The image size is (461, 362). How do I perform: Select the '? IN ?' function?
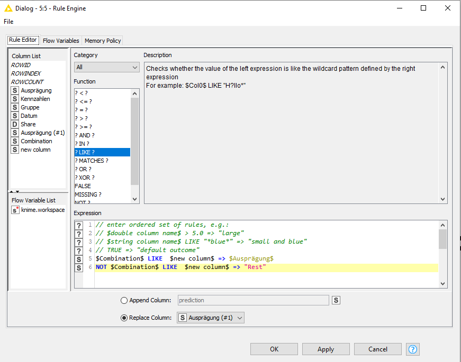pyautogui.click(x=102, y=144)
